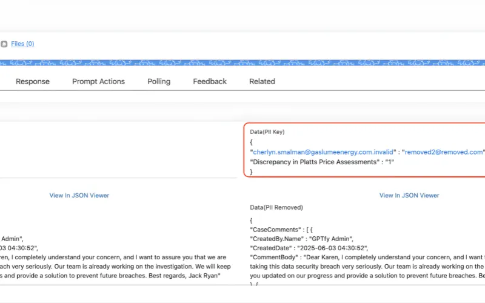Select the Polling tab
The width and height of the screenshot is (485, 303).
(x=159, y=81)
